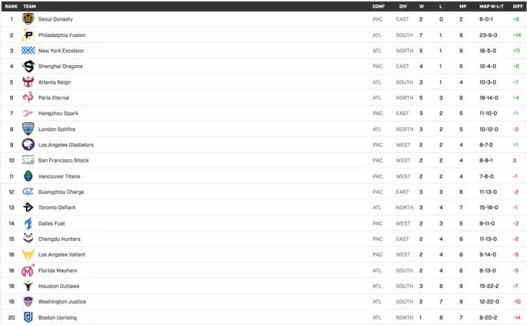The image size is (527, 325).
Task: Click the San Francisco Shock logo
Action: pos(28,160)
